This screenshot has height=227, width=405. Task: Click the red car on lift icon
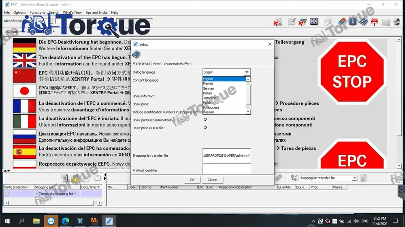(x=375, y=22)
